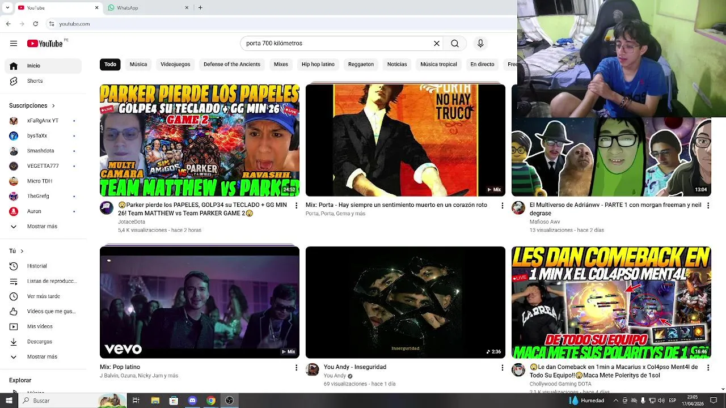Open El Multiverso de Adriánwv title
This screenshot has width=726, height=408.
point(615,209)
